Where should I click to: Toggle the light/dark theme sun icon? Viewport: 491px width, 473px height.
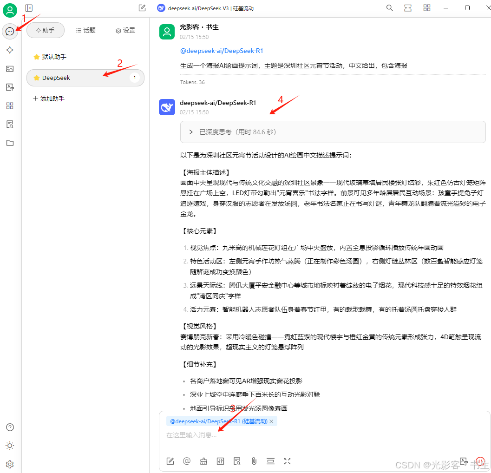pos(10,446)
